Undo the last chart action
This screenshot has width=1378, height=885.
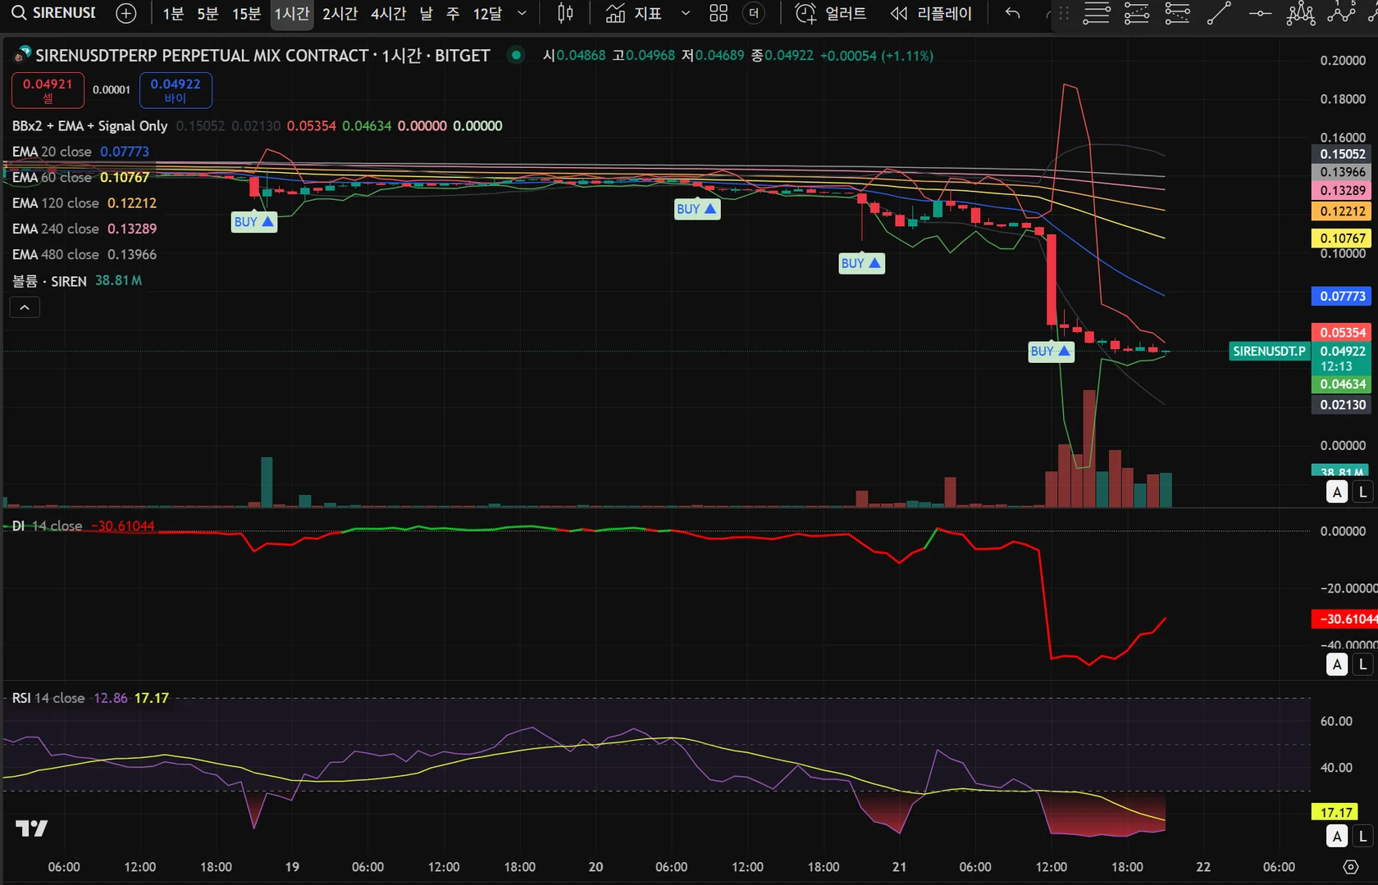[1013, 13]
